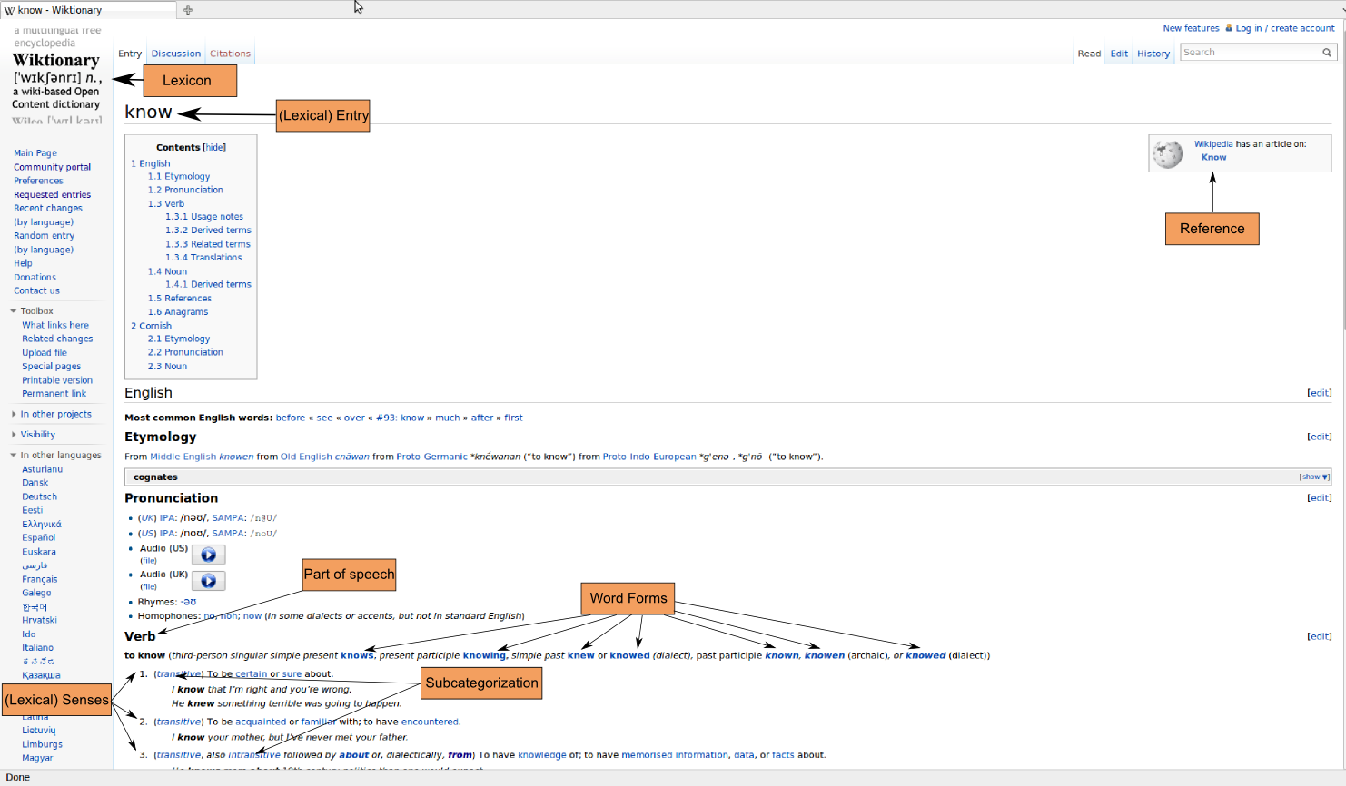This screenshot has width=1346, height=786.
Task: Click the edit link for Etymology section
Action: (1320, 437)
